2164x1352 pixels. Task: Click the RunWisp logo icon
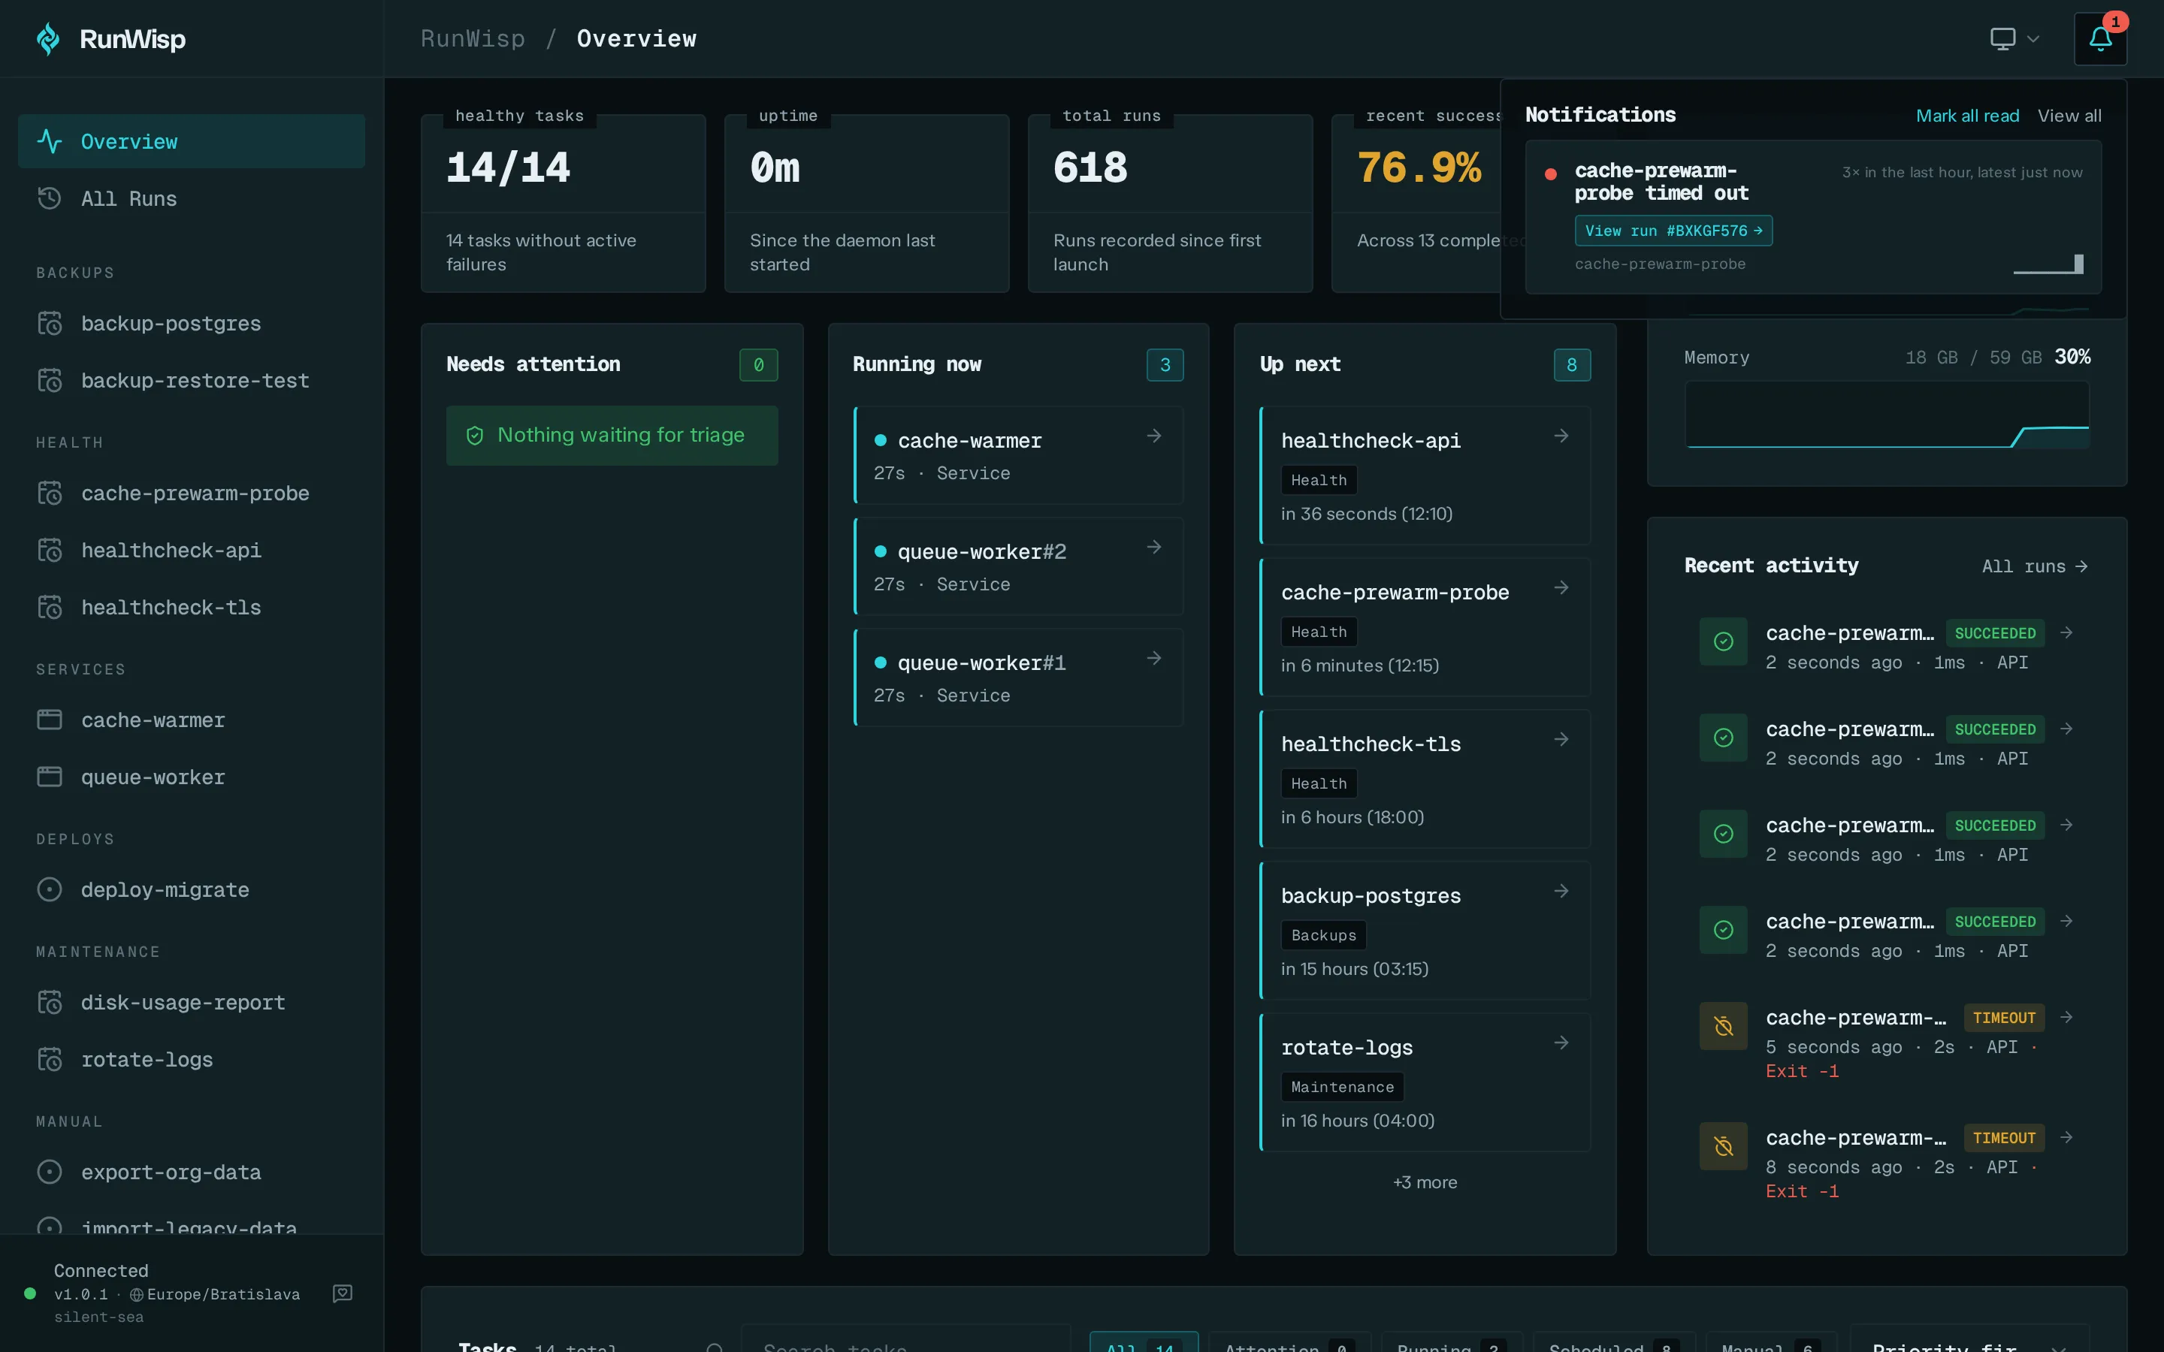click(x=48, y=38)
